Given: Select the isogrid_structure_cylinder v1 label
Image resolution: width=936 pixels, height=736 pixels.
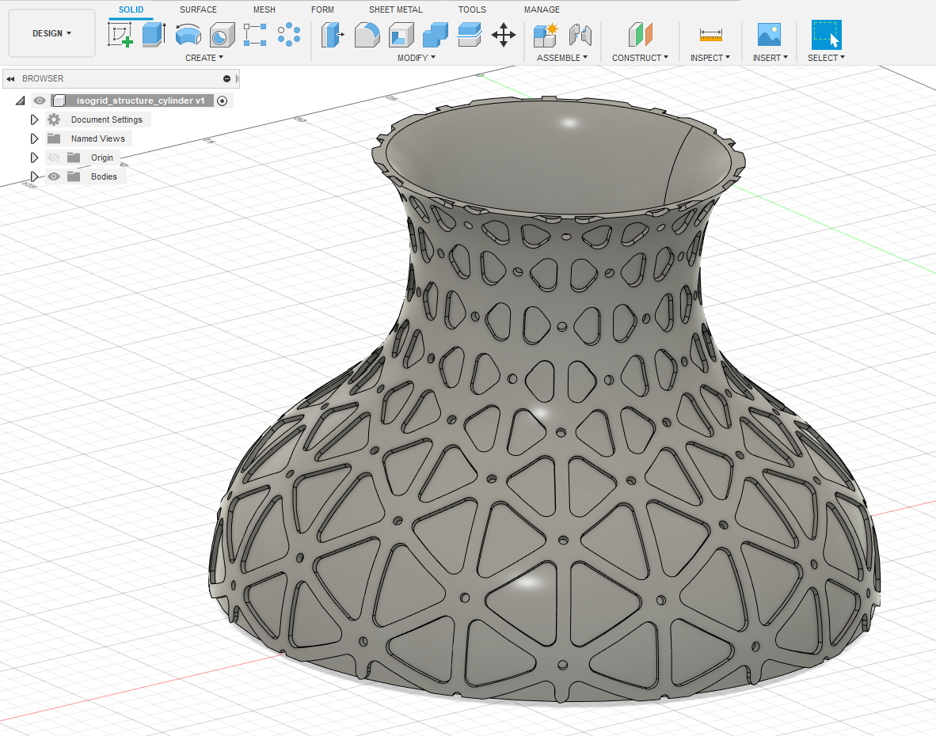Looking at the screenshot, I should coord(140,101).
